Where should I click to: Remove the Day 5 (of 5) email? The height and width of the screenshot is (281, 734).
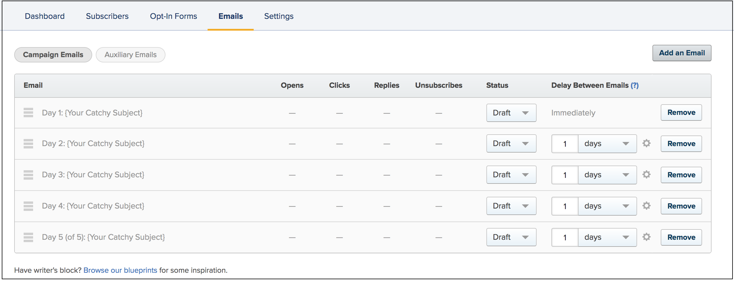pyautogui.click(x=681, y=237)
